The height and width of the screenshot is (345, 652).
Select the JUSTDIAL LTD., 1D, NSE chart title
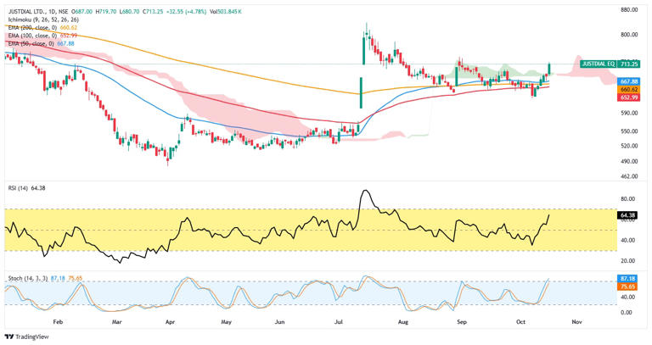tap(38, 12)
